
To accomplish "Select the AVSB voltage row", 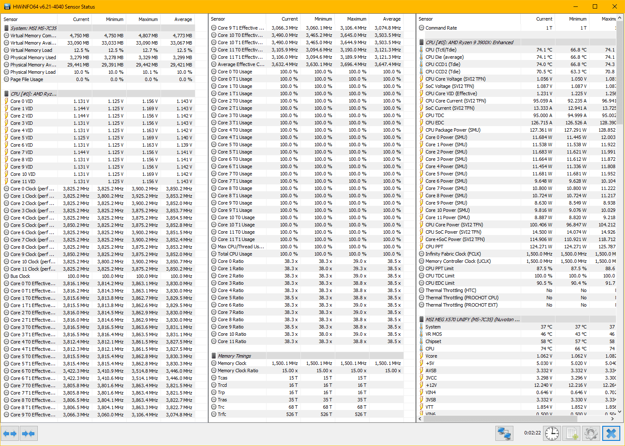I will [x=517, y=371].
